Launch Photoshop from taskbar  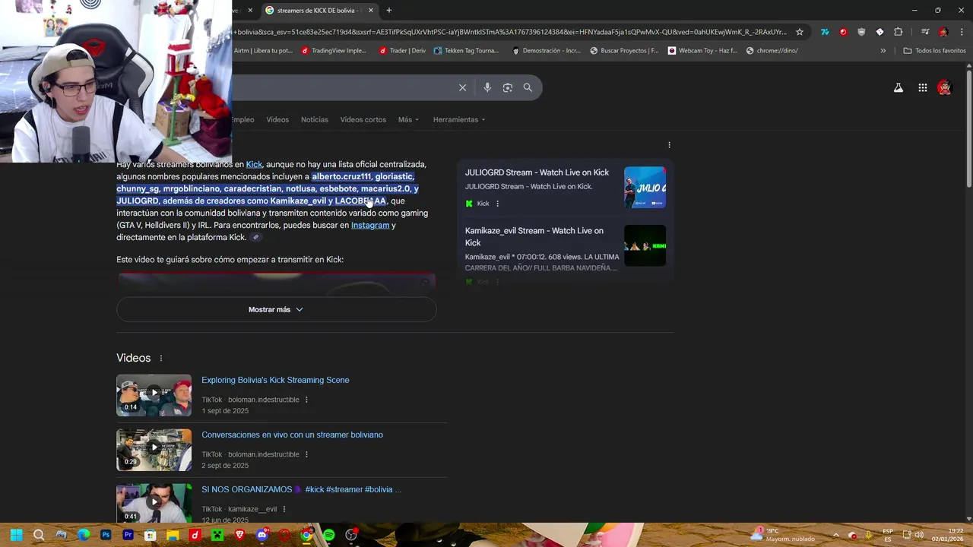(106, 535)
